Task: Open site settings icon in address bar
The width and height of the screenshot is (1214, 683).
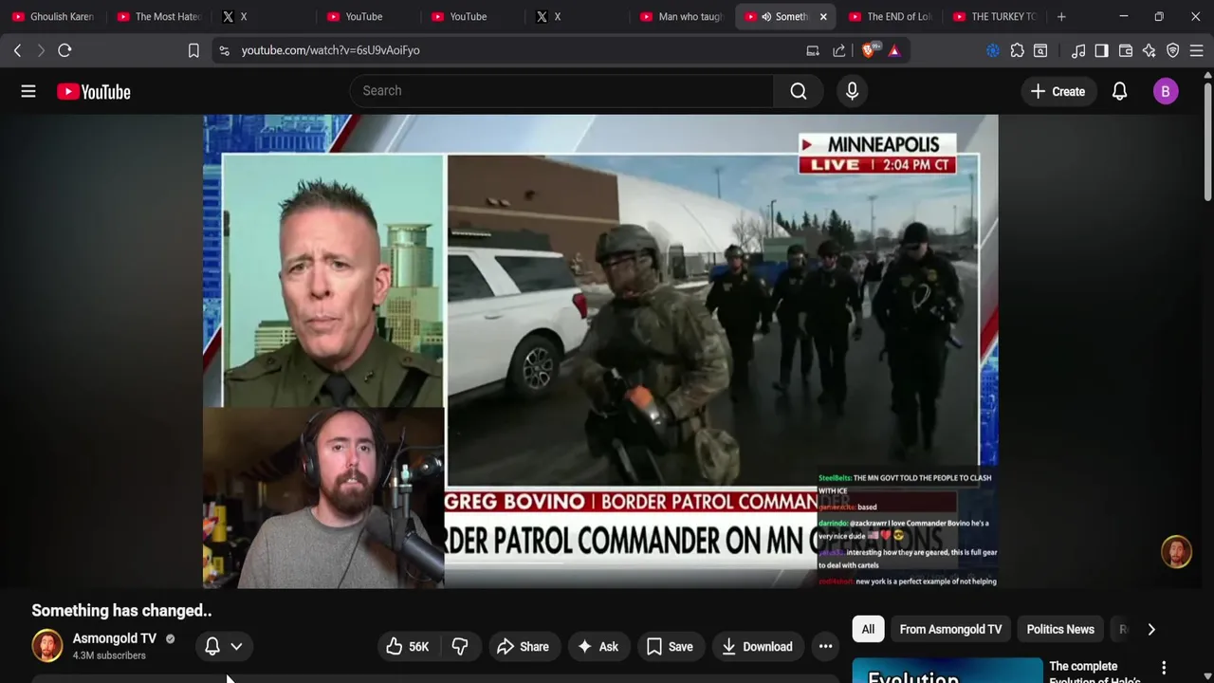Action: coord(224,50)
